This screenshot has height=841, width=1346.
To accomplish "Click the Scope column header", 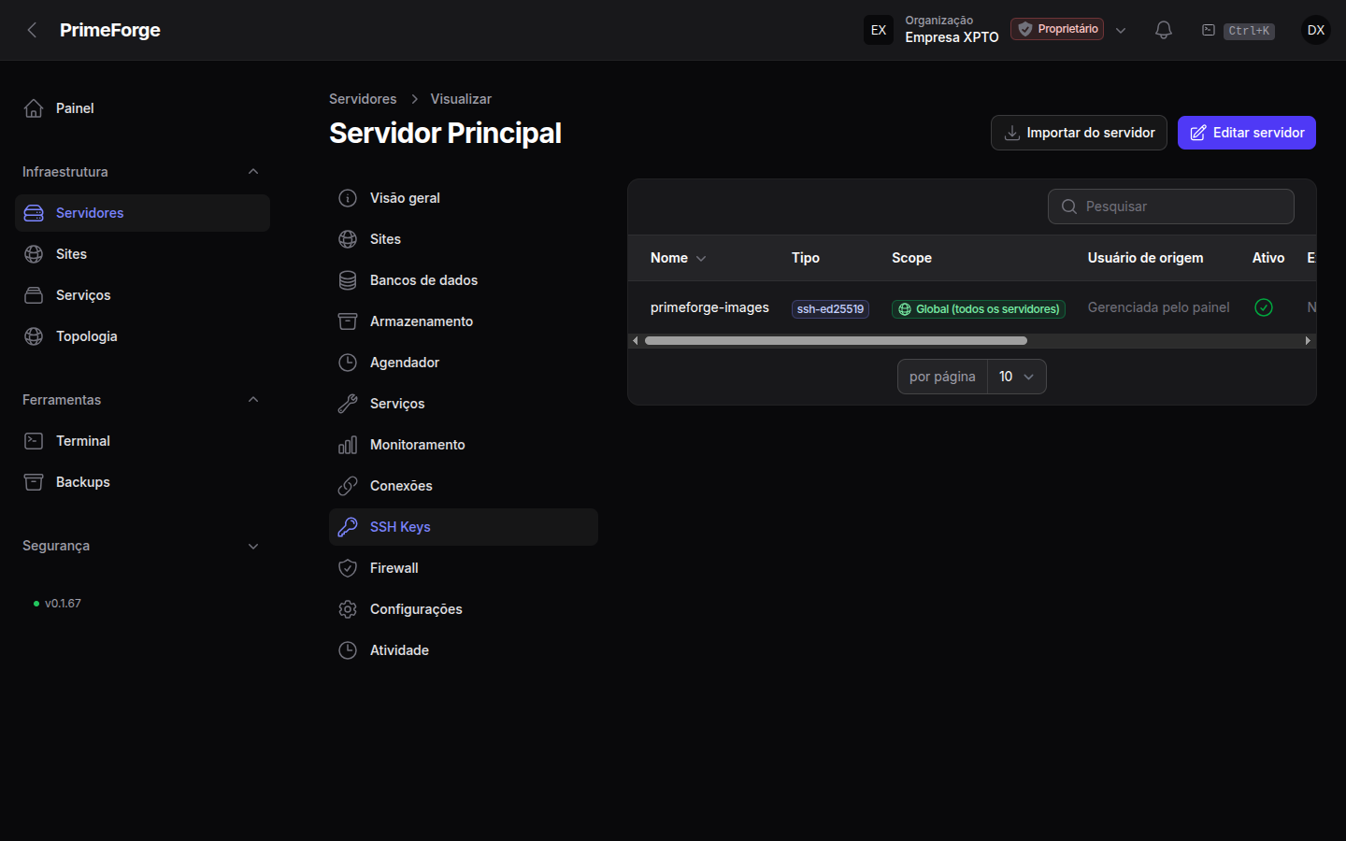I will (x=911, y=258).
